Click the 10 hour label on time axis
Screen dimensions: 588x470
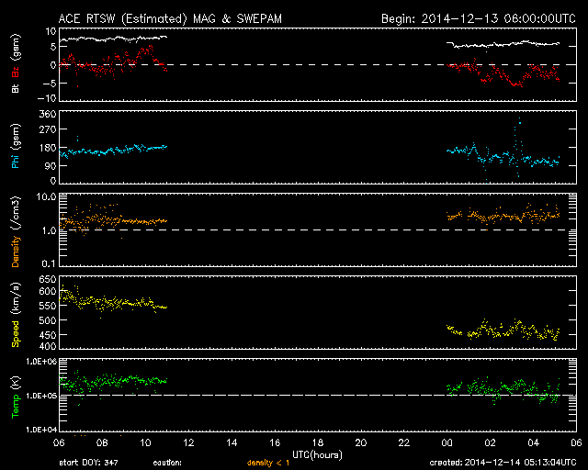145,442
